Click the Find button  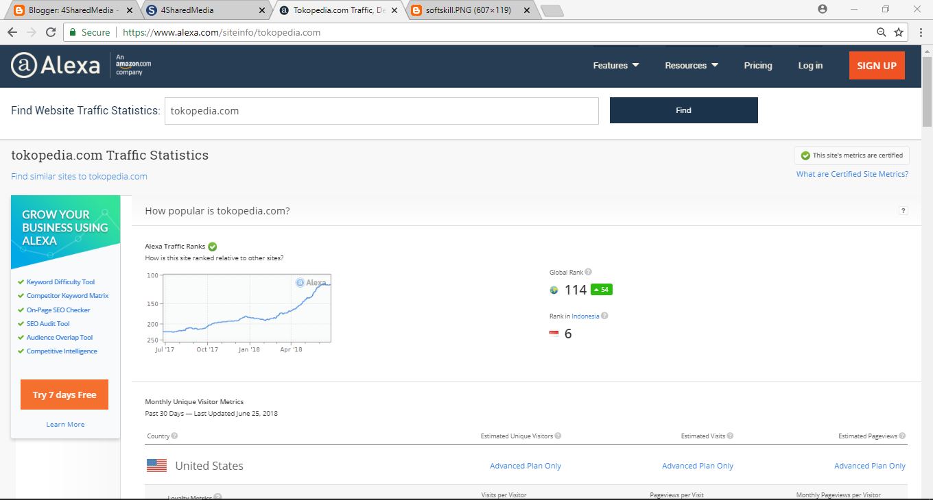tap(683, 110)
